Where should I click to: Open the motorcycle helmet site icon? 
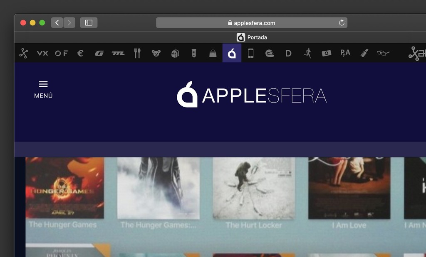tap(270, 53)
